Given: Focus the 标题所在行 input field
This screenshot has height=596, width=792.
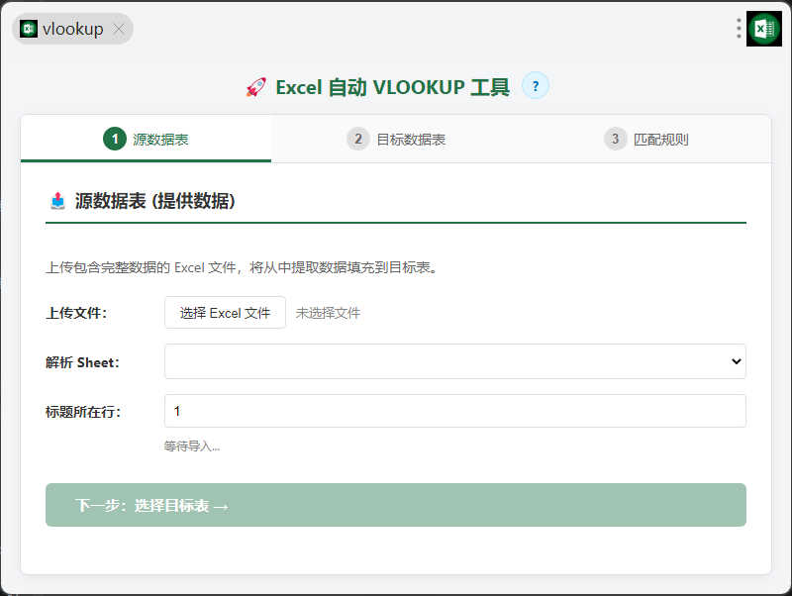Looking at the screenshot, I should pyautogui.click(x=455, y=411).
